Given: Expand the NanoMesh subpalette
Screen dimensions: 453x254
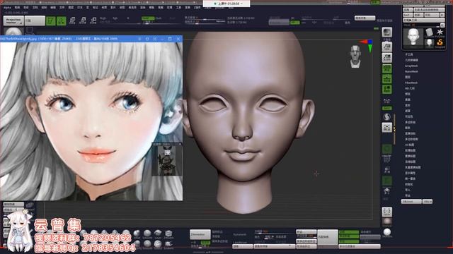Looking at the screenshot, I should pos(411,71).
